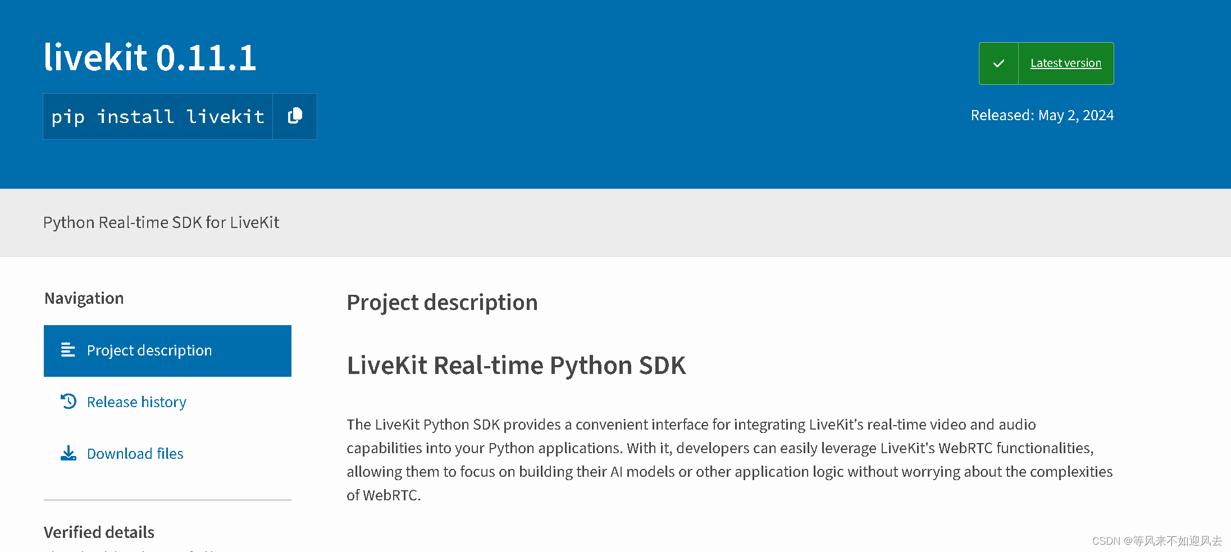Click the Download files arrow icon
This screenshot has height=552, width=1231.
pyautogui.click(x=68, y=453)
